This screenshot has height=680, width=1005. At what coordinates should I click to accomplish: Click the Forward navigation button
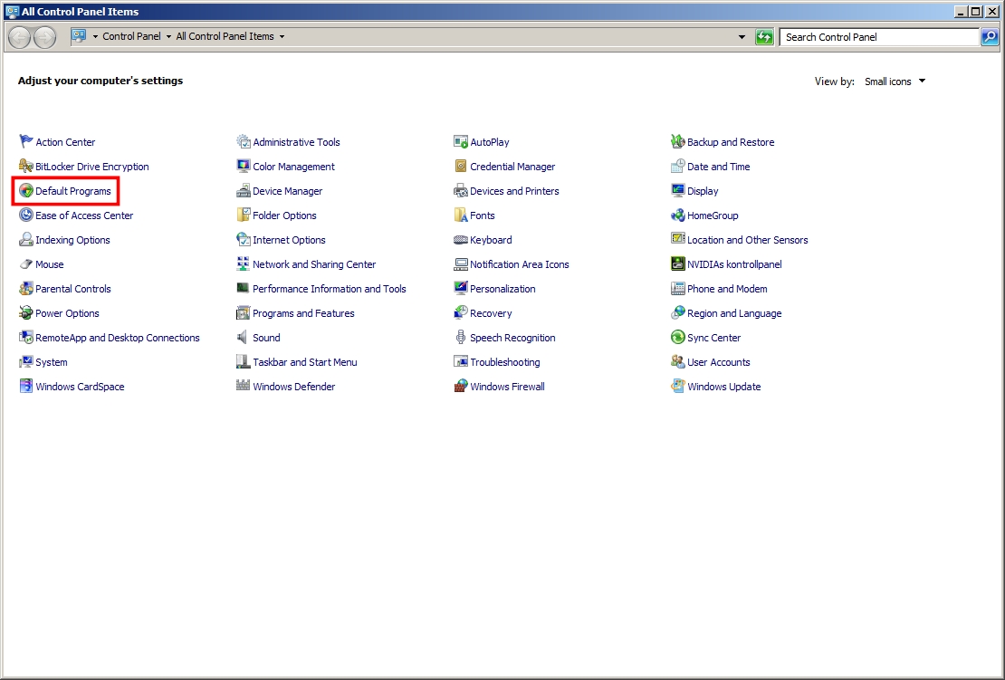(x=44, y=37)
